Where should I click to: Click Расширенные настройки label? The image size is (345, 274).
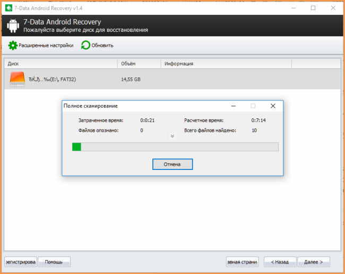(x=46, y=45)
